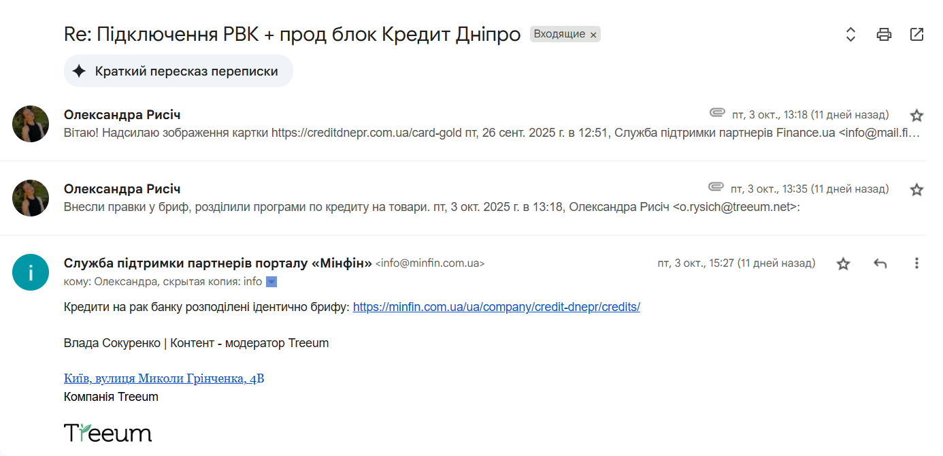Remove the Входящие label from the conversation
The height and width of the screenshot is (456, 943).
click(x=593, y=35)
